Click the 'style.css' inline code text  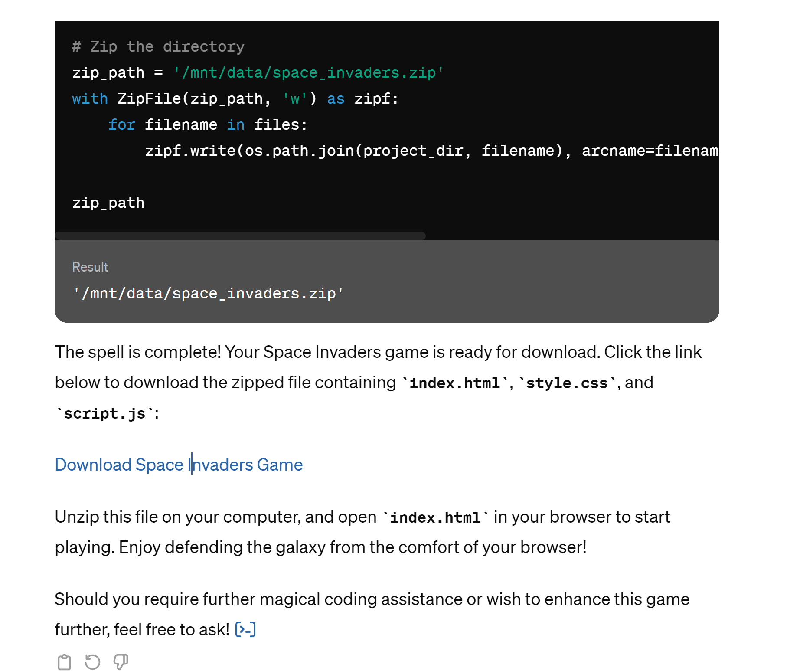pos(567,383)
